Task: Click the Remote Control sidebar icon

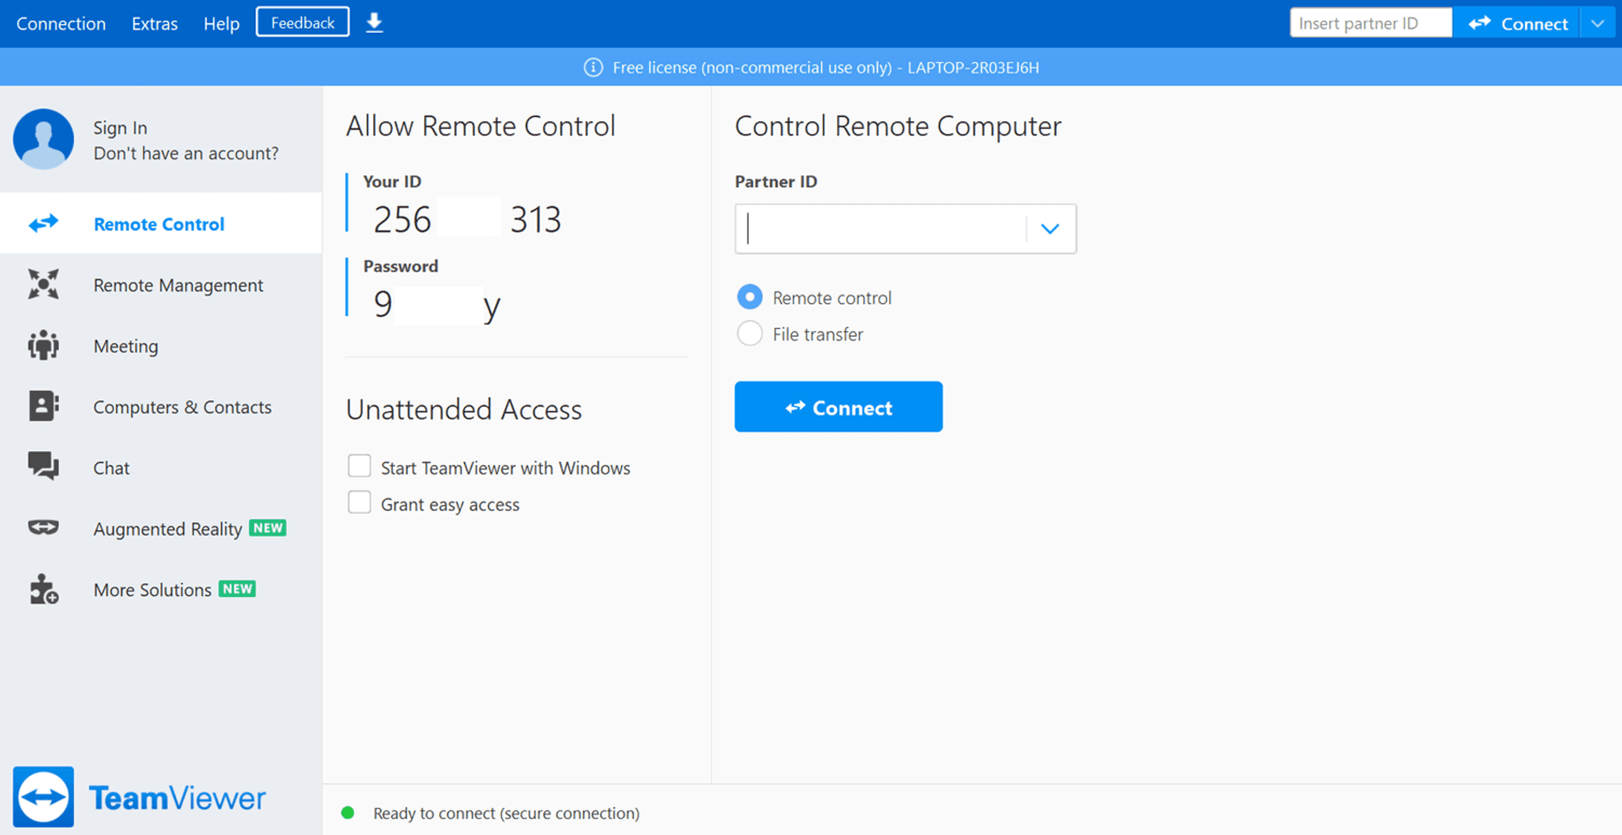Action: pyautogui.click(x=42, y=224)
